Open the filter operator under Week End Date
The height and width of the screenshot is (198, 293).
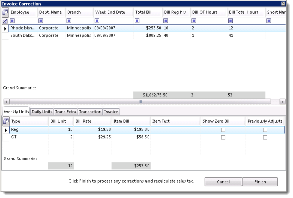pos(97,21)
